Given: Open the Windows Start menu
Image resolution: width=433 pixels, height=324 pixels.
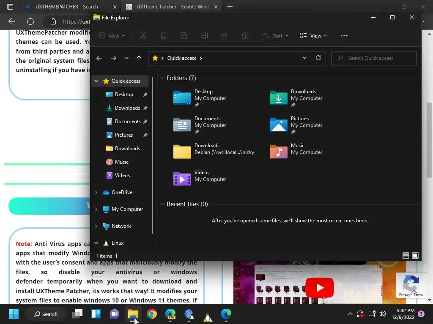Looking at the screenshot, I should pyautogui.click(x=14, y=314).
